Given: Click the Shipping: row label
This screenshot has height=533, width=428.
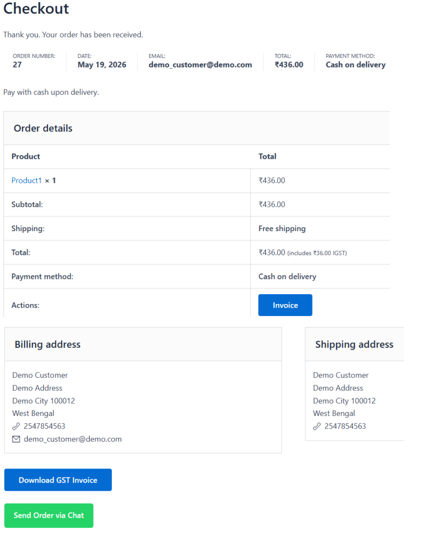Looking at the screenshot, I should 28,229.
